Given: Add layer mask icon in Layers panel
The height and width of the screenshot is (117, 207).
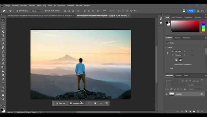Looking at the screenshot, I should tap(186, 112).
